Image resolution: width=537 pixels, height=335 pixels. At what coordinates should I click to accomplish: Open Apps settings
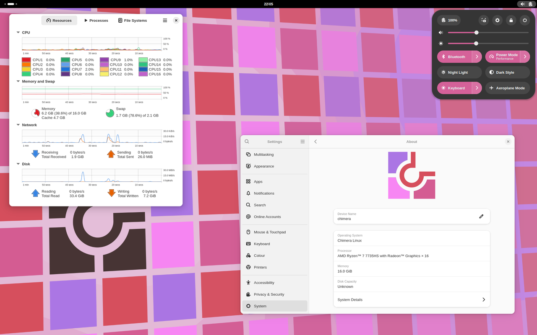click(275, 181)
